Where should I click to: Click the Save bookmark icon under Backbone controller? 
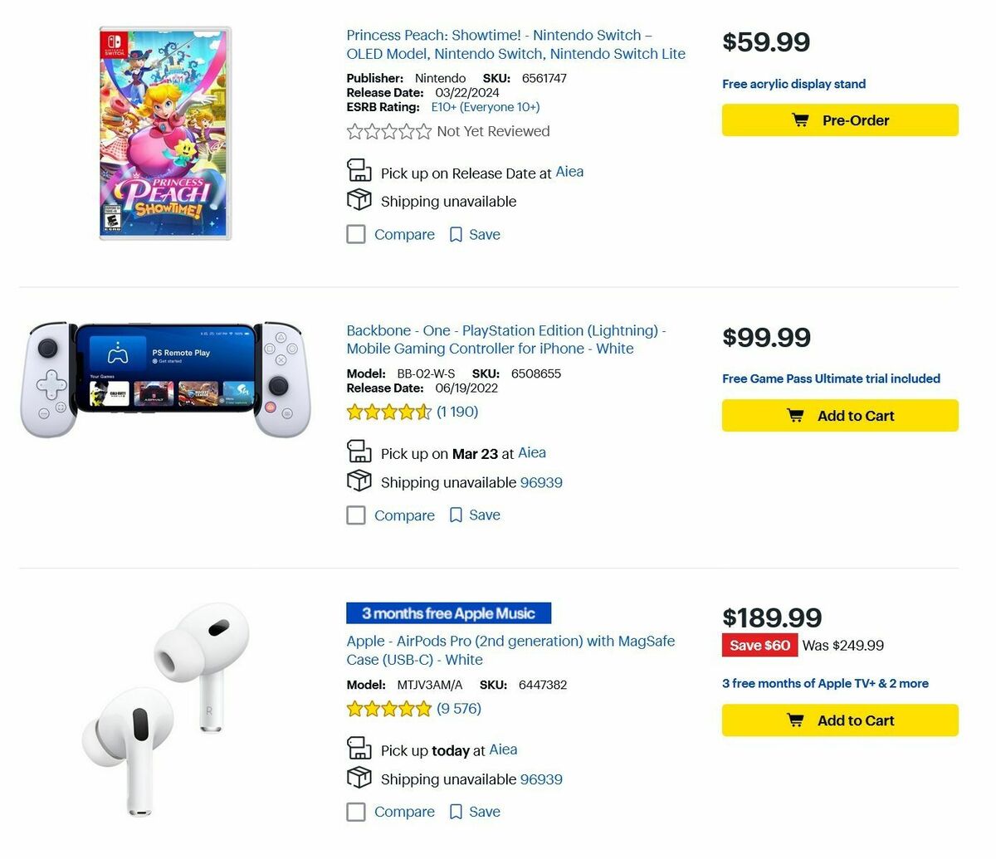(x=455, y=515)
